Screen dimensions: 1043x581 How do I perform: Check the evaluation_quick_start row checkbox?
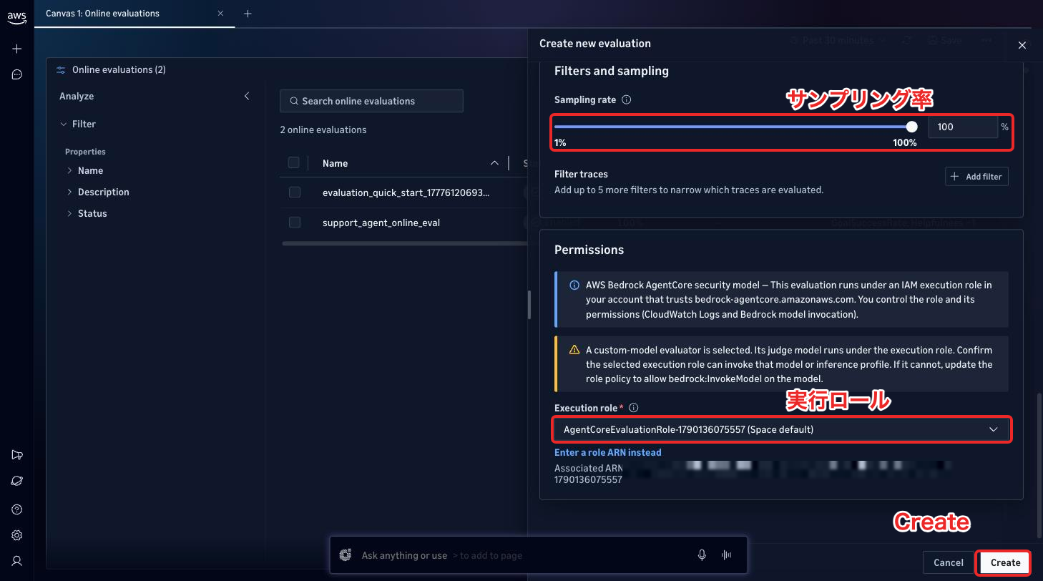click(x=294, y=192)
